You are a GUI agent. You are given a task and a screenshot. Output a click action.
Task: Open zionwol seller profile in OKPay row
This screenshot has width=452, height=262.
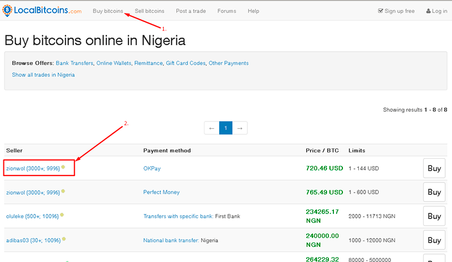point(33,168)
